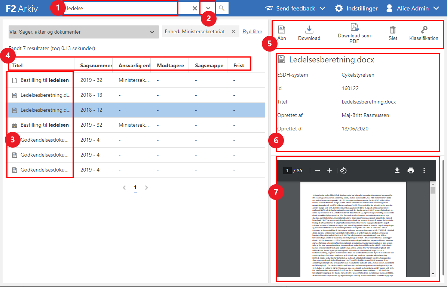Open the Vis filter dropdown
Image resolution: width=447 pixels, height=287 pixels.
pyautogui.click(x=82, y=32)
